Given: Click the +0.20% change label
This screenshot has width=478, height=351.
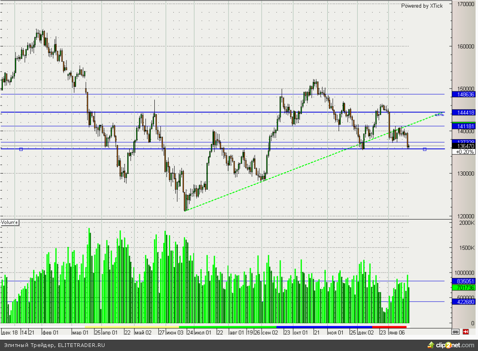Looking at the screenshot, I should pos(465,152).
